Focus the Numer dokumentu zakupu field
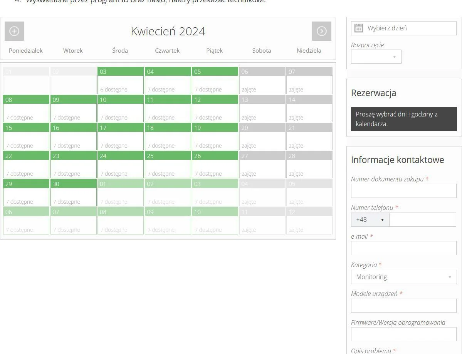 tap(403, 191)
